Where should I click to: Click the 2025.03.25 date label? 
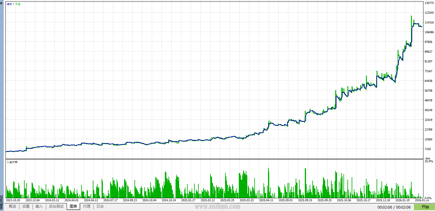coord(247,200)
